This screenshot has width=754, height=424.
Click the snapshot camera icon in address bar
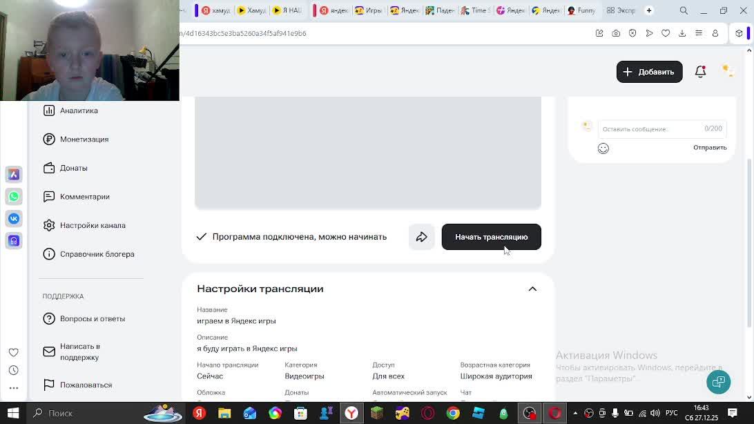pos(616,33)
